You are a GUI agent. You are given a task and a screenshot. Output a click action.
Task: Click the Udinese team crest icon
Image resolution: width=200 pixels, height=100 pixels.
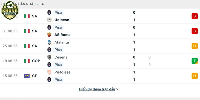click(x=49, y=20)
